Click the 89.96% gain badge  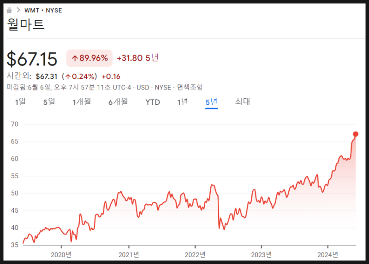click(89, 58)
